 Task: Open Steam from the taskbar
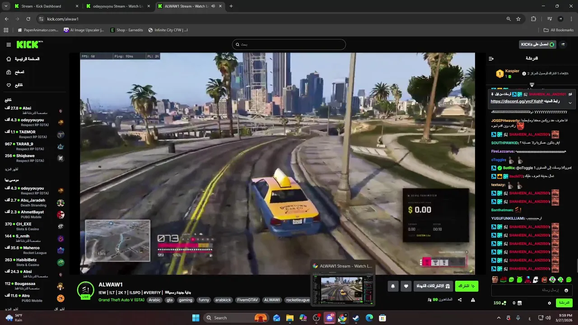pos(356,318)
